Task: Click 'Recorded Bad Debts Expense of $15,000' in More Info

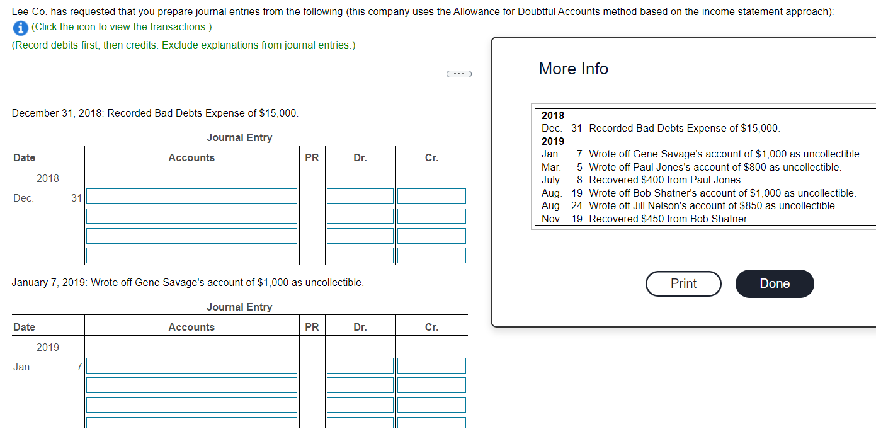Action: click(x=684, y=129)
